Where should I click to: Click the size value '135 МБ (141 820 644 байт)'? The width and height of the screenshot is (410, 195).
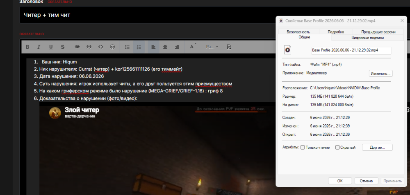[x=332, y=97]
